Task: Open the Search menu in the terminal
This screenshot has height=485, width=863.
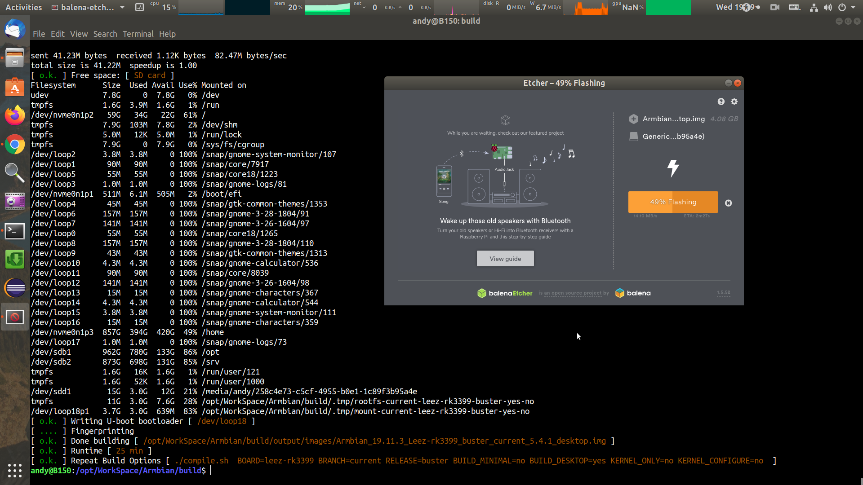Action: [x=105, y=34]
